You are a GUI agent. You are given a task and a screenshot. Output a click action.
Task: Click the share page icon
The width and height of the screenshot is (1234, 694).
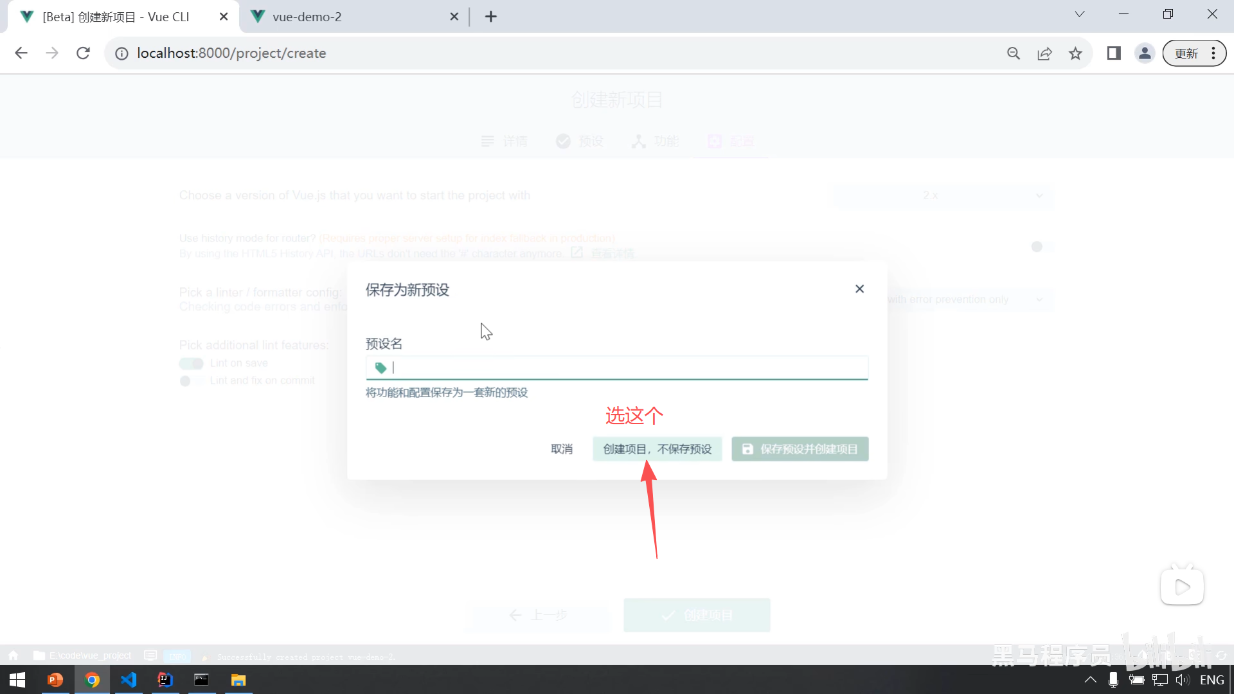(1044, 53)
